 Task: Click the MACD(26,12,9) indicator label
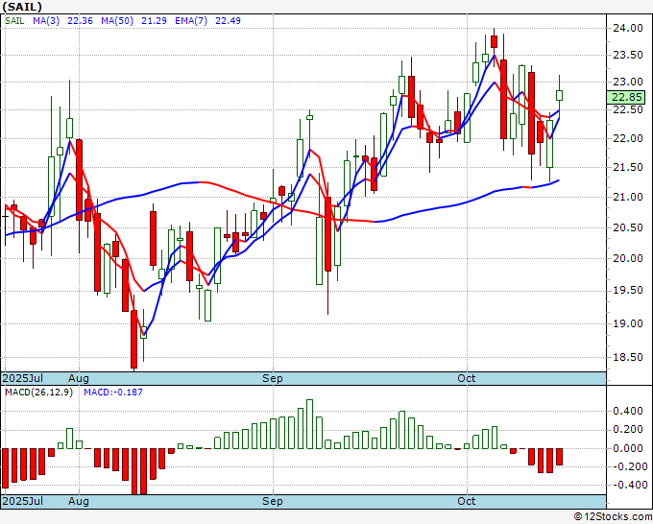[38, 393]
